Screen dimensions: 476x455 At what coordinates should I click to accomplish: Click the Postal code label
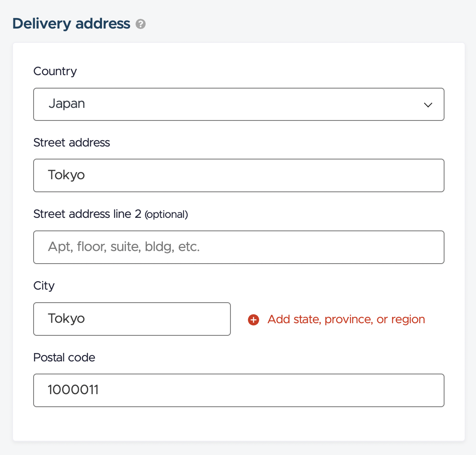point(64,358)
